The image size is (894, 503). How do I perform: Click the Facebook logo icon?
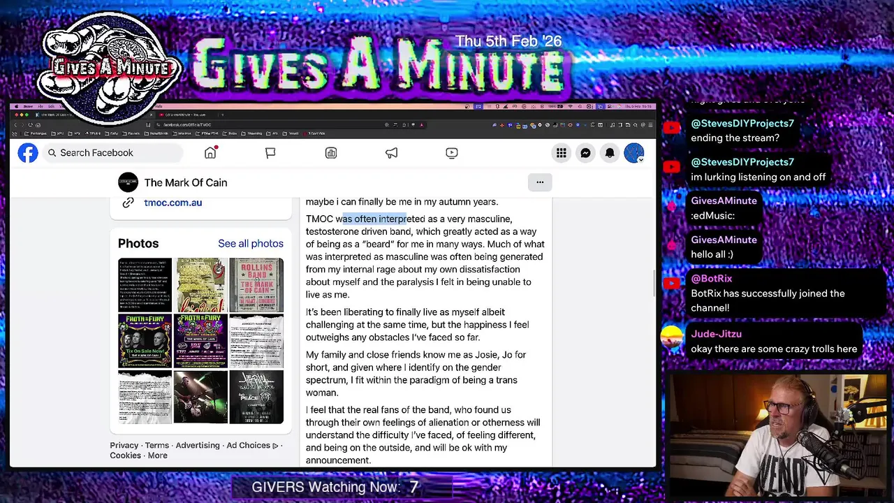(28, 153)
